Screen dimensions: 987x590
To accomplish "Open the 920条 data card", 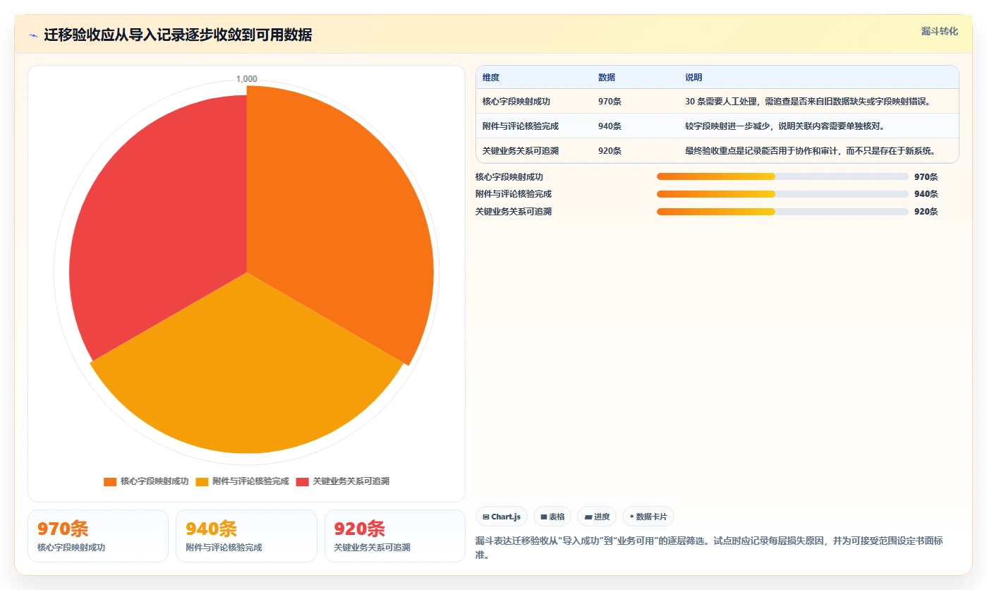I will pos(395,536).
